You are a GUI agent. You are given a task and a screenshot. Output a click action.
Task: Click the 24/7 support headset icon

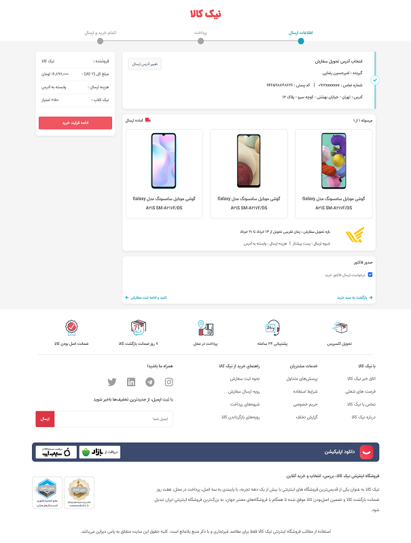click(272, 328)
